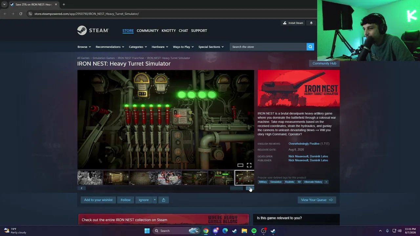Open the Ignore options dropdown arrow
420x236 pixels.
click(x=155, y=200)
